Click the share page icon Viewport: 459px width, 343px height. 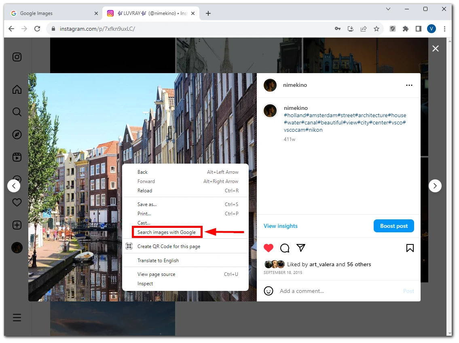coord(364,29)
